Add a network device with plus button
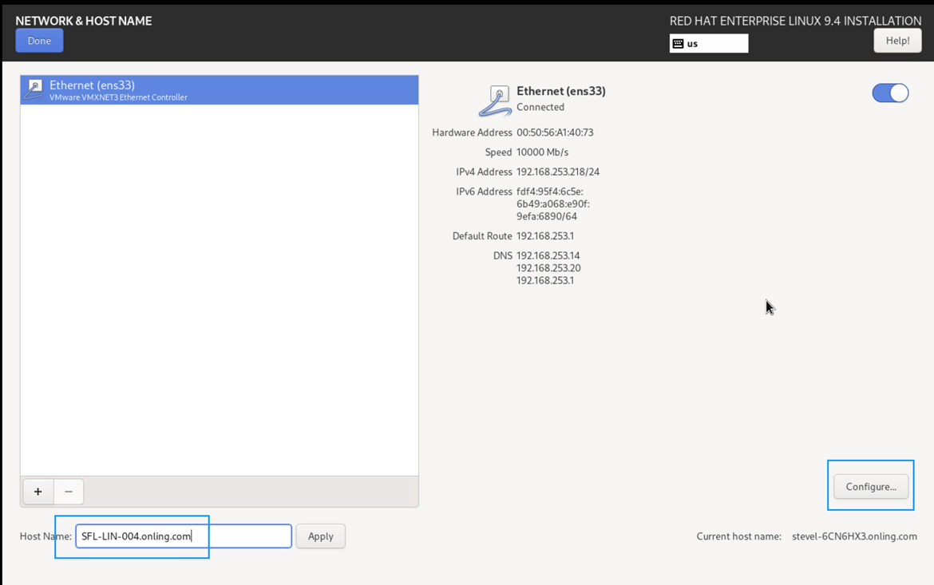The width and height of the screenshot is (934, 585). (38, 492)
